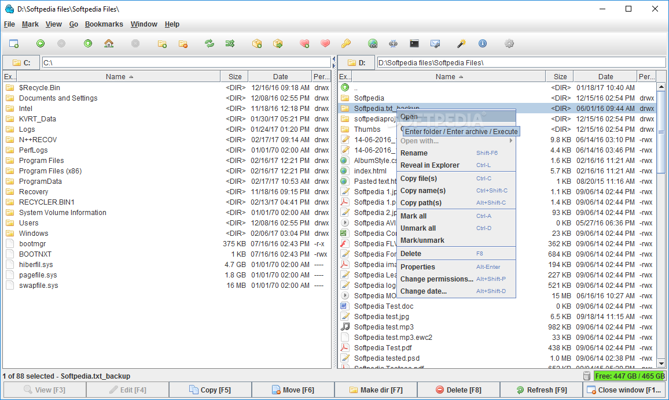Choose Mark/unmark in the context menu
669x400 pixels.
pos(456,240)
